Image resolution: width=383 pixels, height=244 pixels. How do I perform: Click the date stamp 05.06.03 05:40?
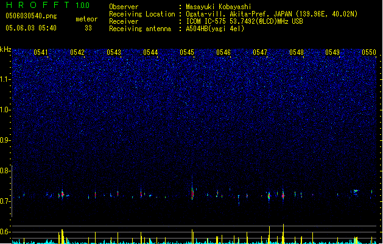pyautogui.click(x=31, y=28)
